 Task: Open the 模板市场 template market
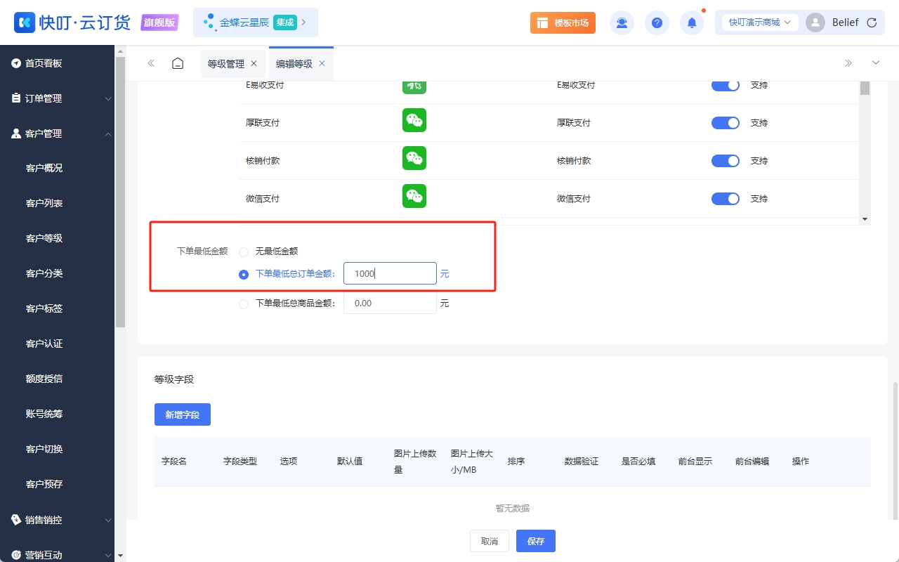(x=563, y=22)
